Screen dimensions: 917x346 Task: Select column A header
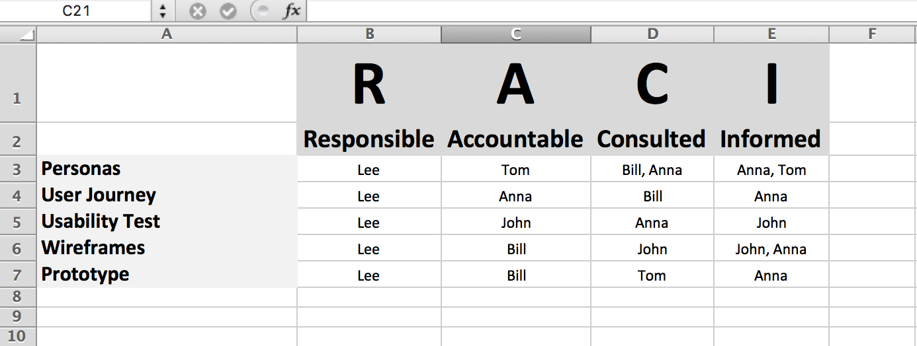click(x=167, y=34)
